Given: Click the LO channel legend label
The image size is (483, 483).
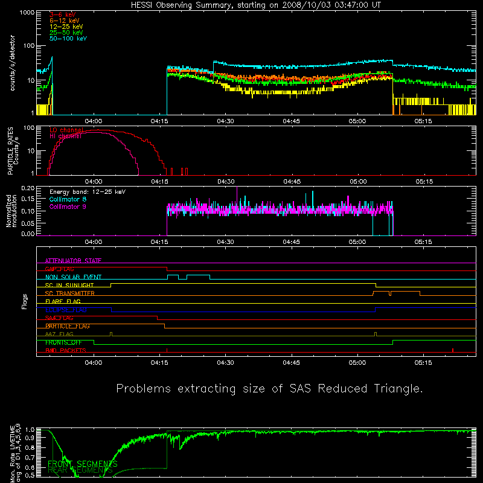Looking at the screenshot, I should point(66,130).
